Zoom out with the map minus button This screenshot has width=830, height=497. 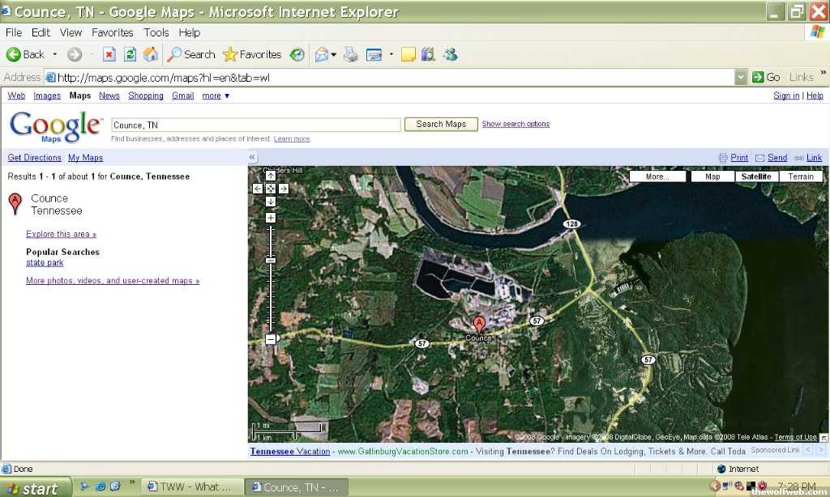[271, 339]
